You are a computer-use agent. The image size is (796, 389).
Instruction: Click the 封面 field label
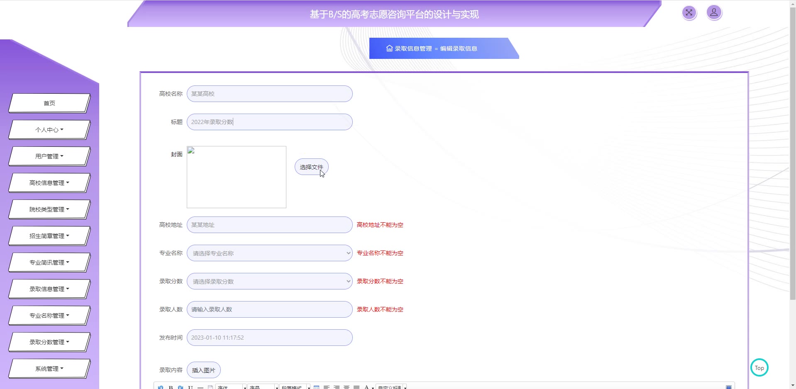pos(177,154)
